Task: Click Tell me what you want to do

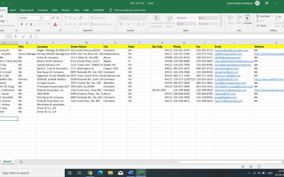Action: point(130,10)
